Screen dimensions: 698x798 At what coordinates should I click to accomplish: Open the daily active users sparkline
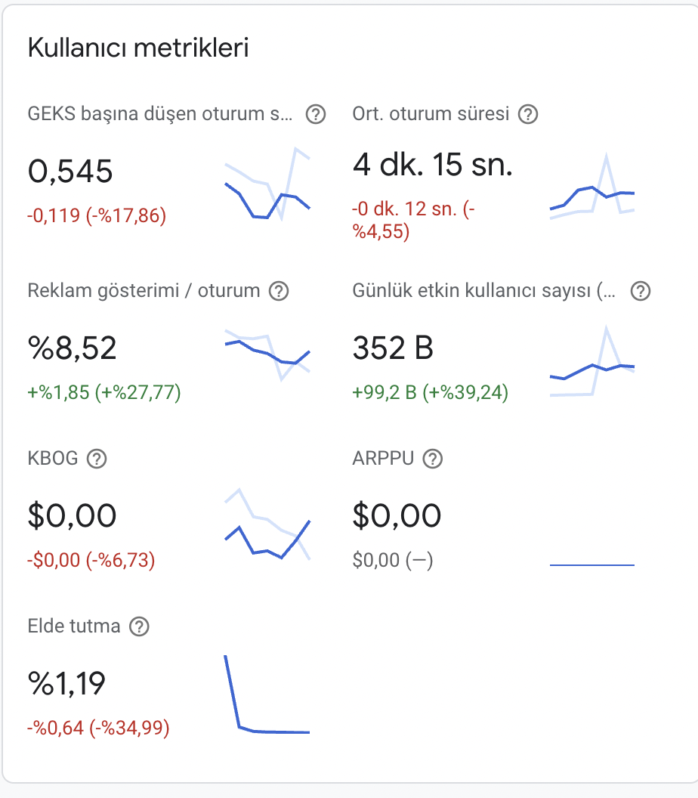592,361
